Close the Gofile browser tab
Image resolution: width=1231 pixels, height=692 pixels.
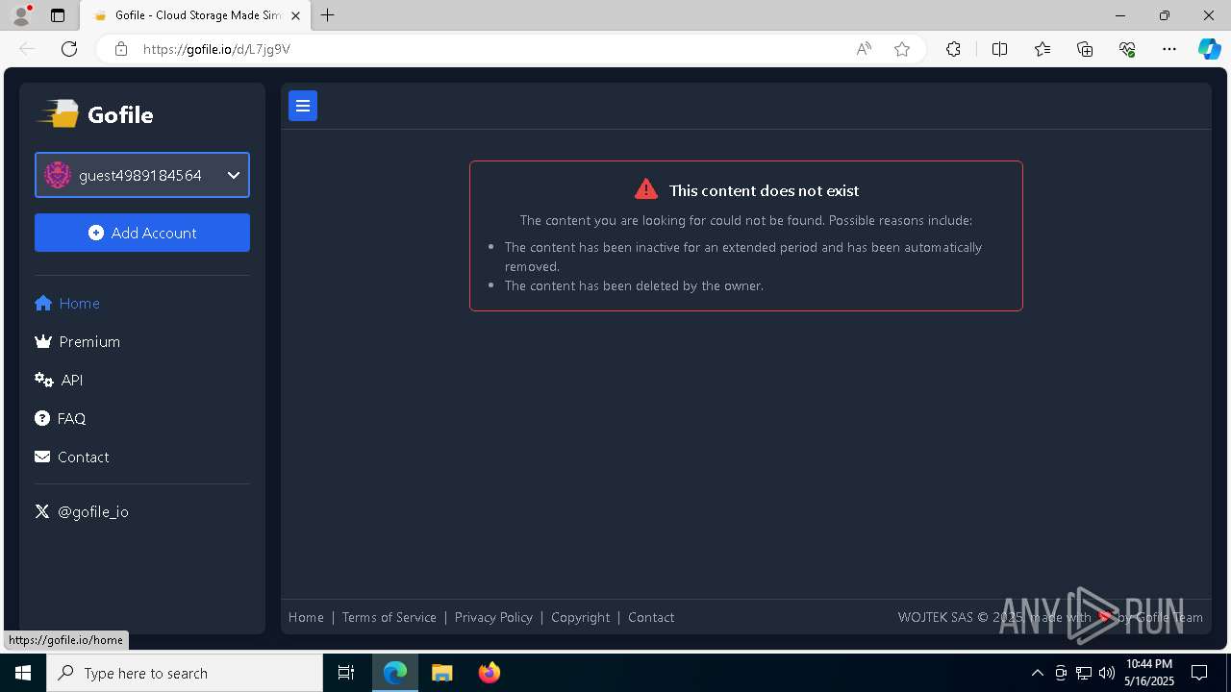pos(296,15)
